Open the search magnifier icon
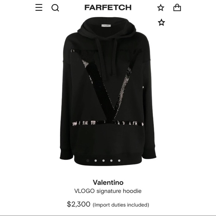216x216 pixels. click(55, 8)
